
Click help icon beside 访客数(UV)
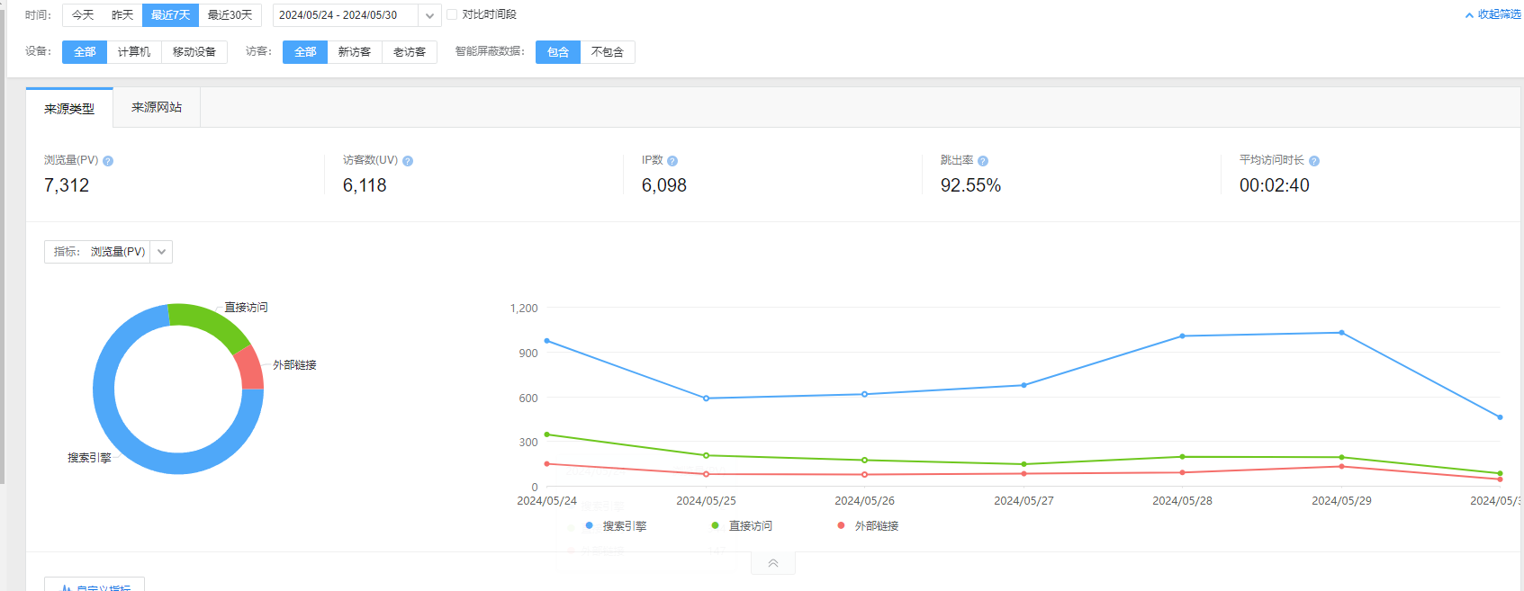pos(408,161)
